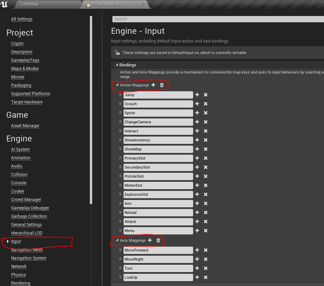Close the Project Settings tab

tap(143, 5)
